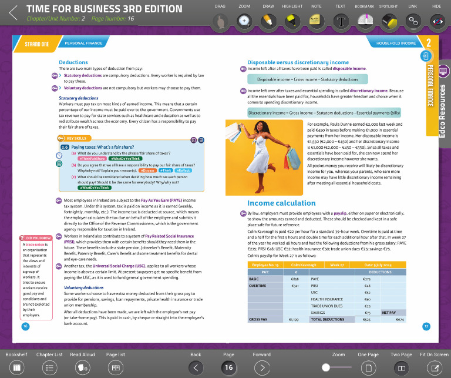Click key icon beside payslip paragraph
451x378 pixels.
point(243,213)
